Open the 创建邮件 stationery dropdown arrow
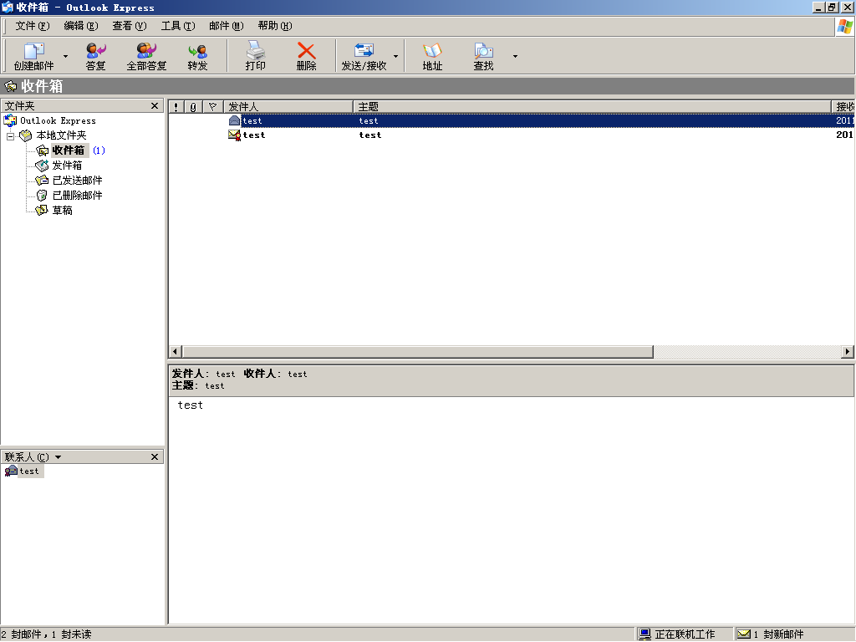 65,56
